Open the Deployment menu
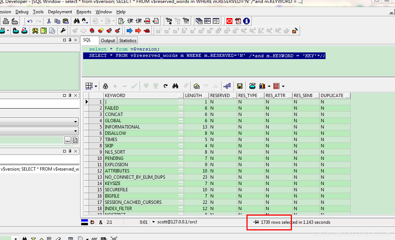 coord(60,12)
